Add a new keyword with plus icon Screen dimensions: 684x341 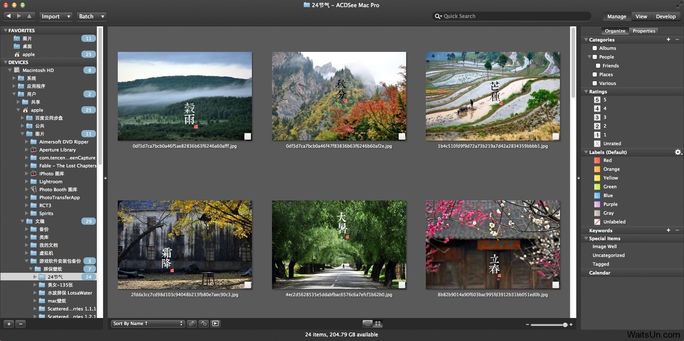point(668,230)
